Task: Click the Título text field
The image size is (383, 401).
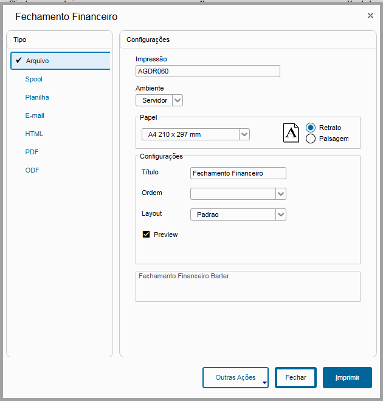Action: point(238,173)
